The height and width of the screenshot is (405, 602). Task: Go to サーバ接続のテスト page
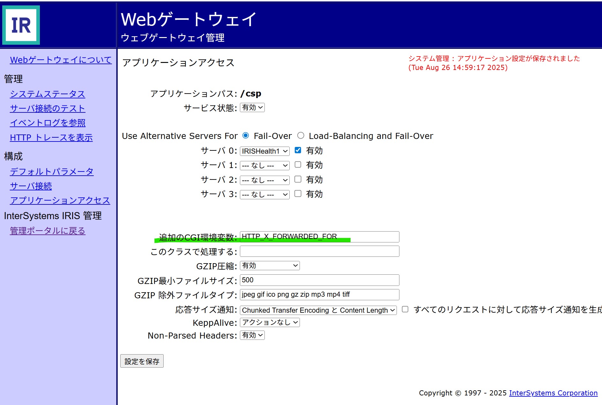click(x=48, y=108)
